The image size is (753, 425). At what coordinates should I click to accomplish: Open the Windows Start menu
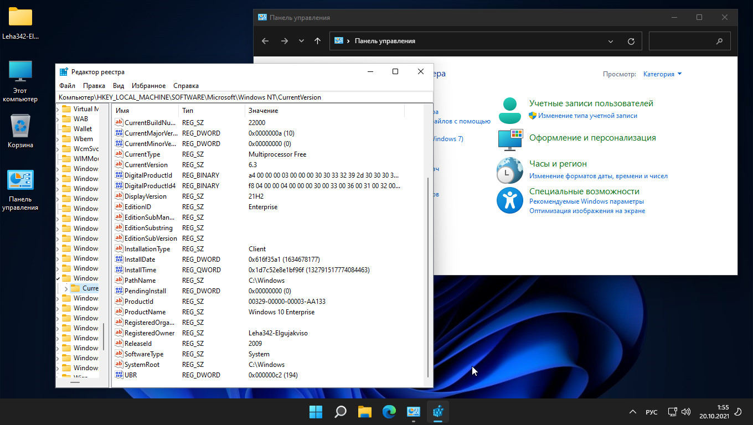(316, 412)
